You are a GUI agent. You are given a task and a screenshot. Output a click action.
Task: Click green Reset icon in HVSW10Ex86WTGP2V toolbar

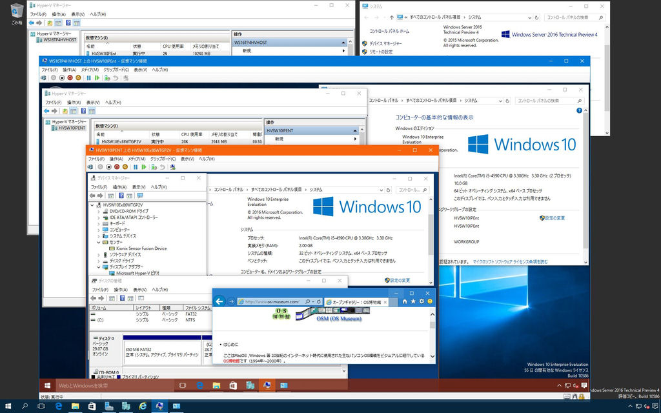click(x=144, y=167)
